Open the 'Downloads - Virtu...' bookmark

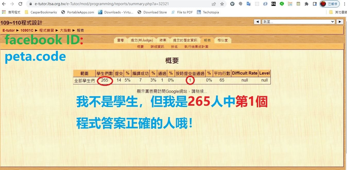point(116,12)
